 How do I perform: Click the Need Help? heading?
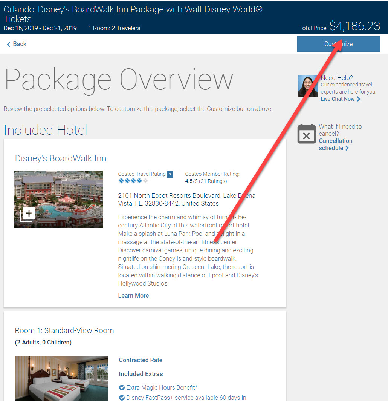click(337, 78)
